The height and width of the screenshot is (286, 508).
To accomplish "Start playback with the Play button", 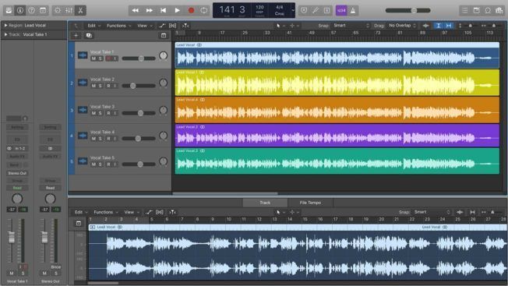I will (177, 10).
